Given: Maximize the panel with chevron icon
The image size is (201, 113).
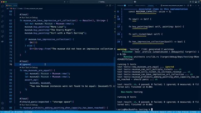Looking at the screenshot, I should point(196,6).
